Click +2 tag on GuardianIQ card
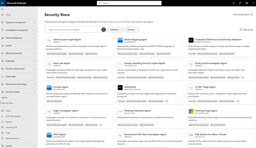The height and width of the screenshot is (148, 256). 167,101
